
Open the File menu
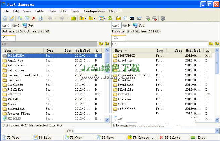[x=6, y=11]
